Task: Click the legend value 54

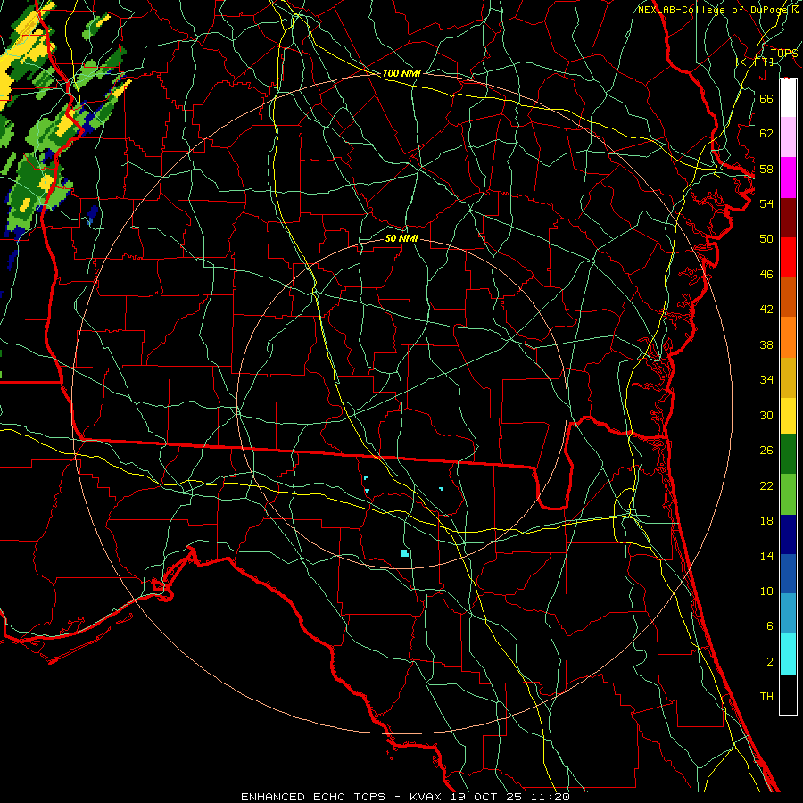Action: click(766, 203)
